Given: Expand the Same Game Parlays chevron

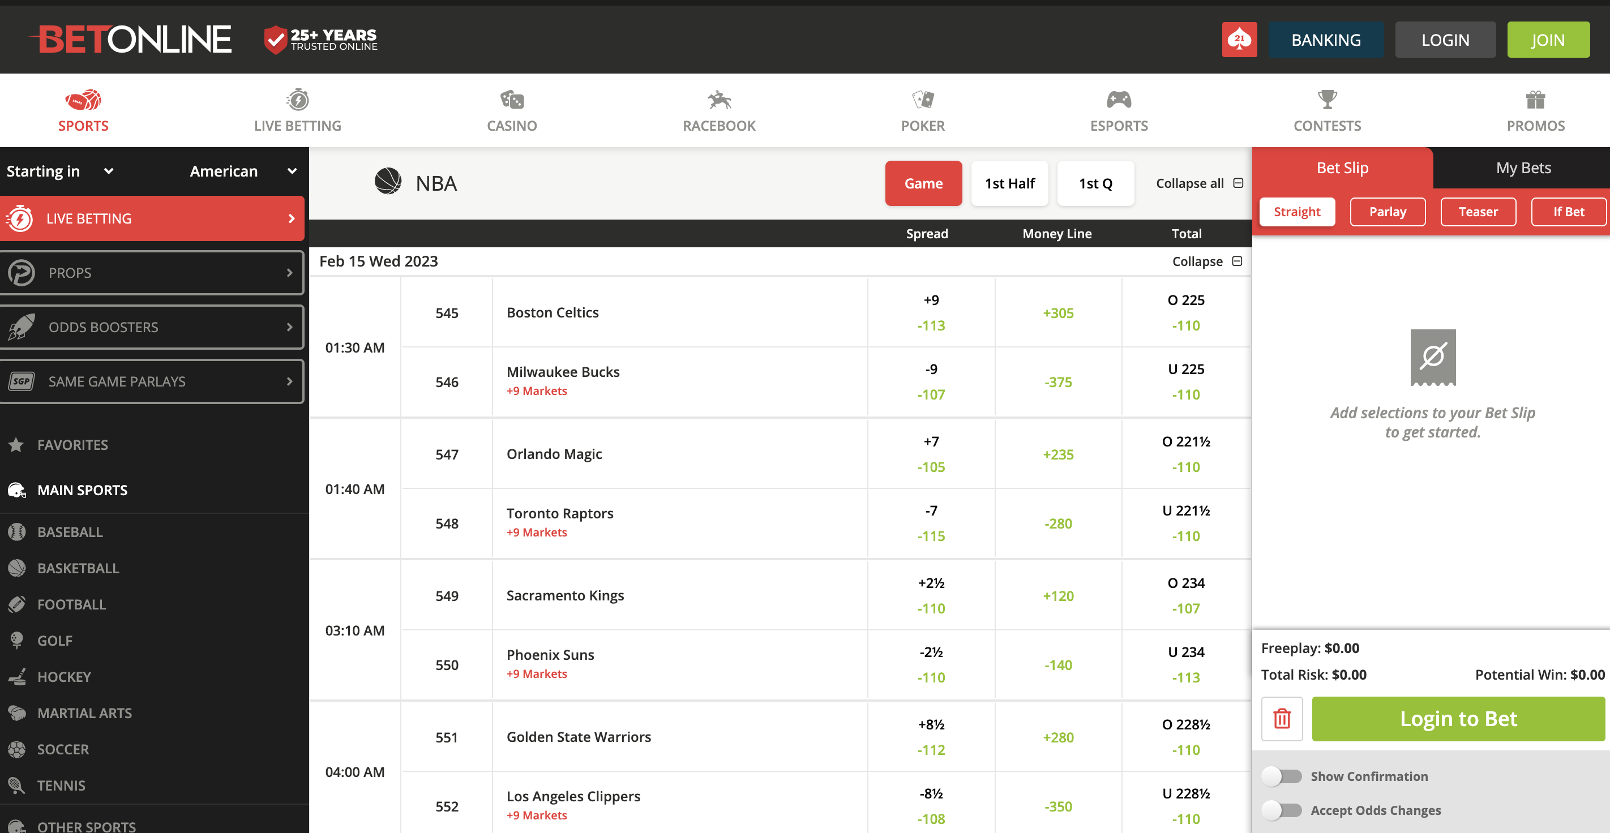Looking at the screenshot, I should pyautogui.click(x=289, y=381).
